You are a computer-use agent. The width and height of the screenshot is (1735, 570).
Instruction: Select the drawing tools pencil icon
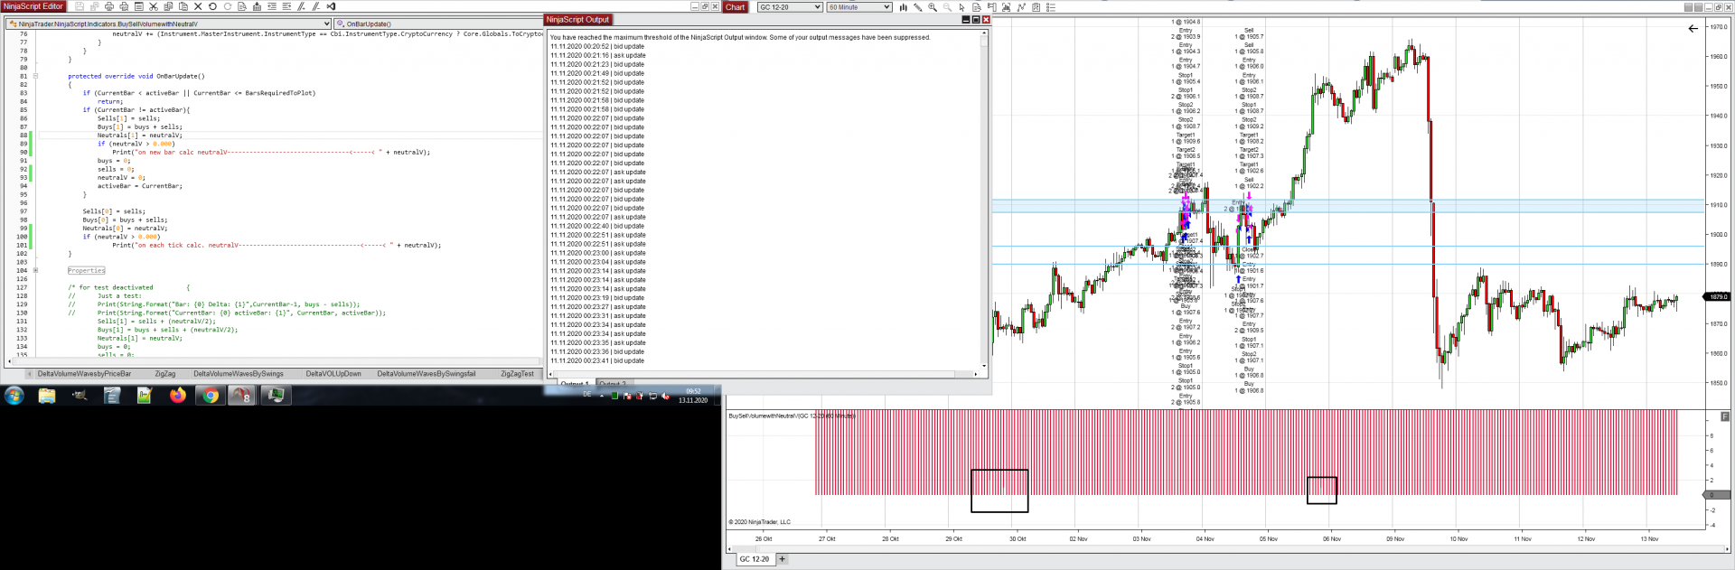coord(917,7)
